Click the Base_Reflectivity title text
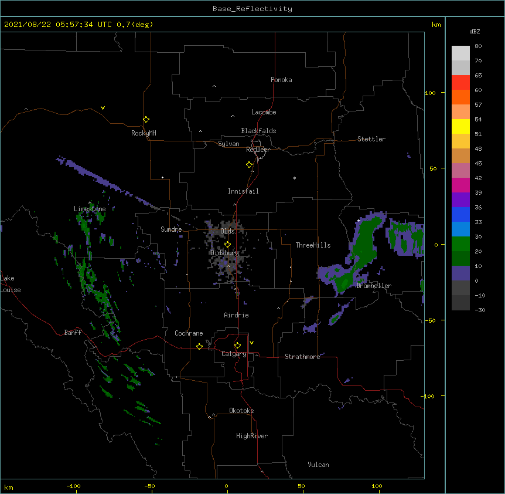This screenshot has height=494, width=505. coord(252,9)
